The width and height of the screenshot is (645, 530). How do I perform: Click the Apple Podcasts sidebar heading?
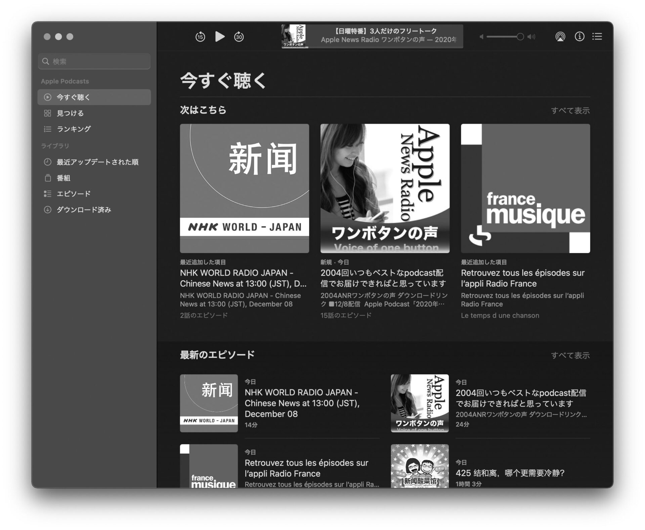(65, 81)
